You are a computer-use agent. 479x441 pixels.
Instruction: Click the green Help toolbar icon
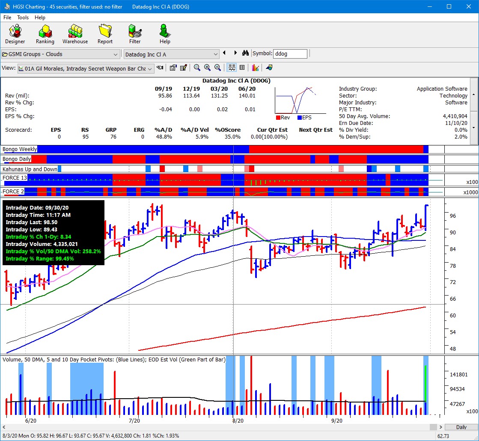(x=165, y=34)
